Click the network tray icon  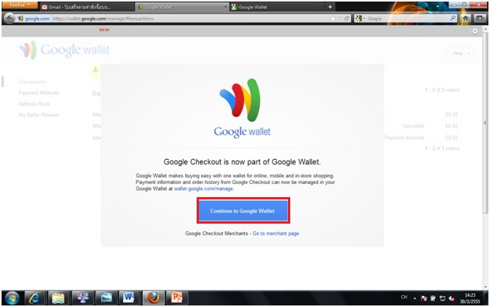coord(442,298)
